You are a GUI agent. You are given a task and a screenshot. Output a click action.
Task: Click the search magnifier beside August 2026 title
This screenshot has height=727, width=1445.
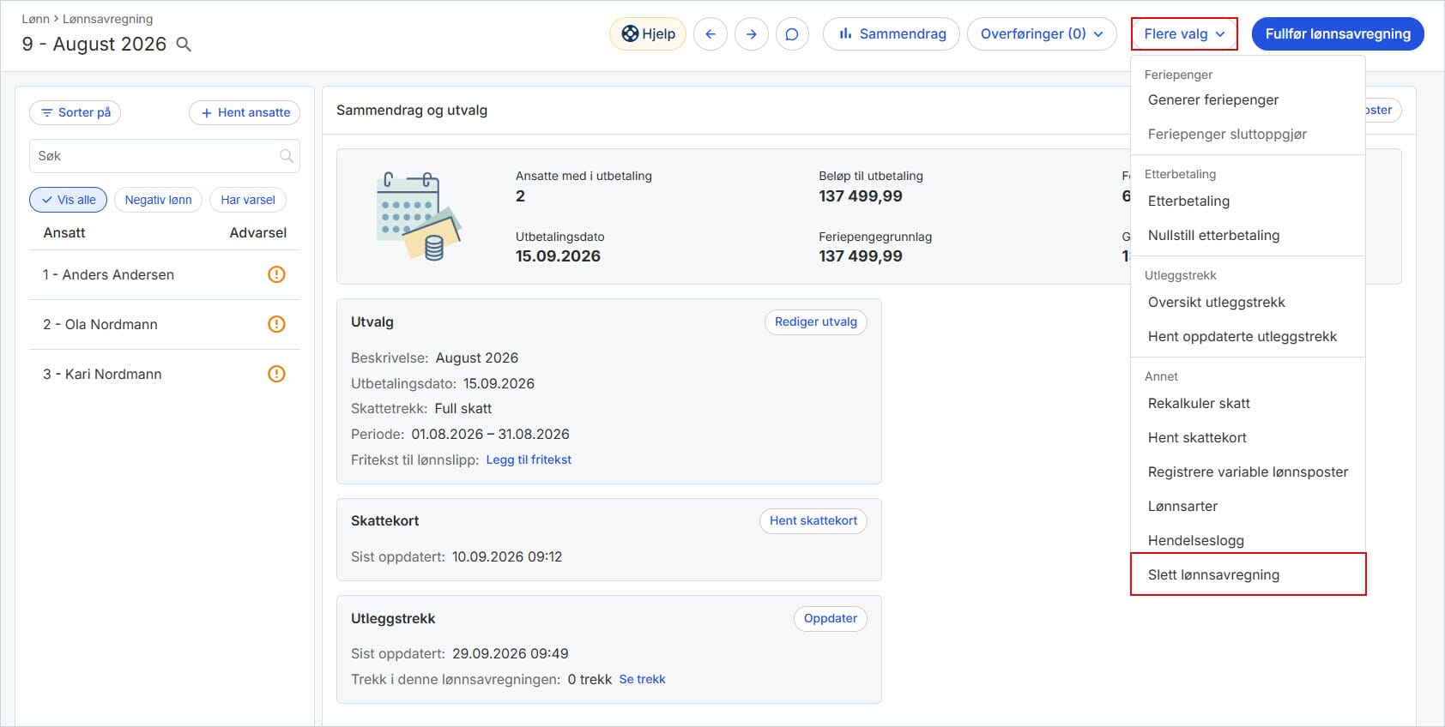click(x=184, y=44)
